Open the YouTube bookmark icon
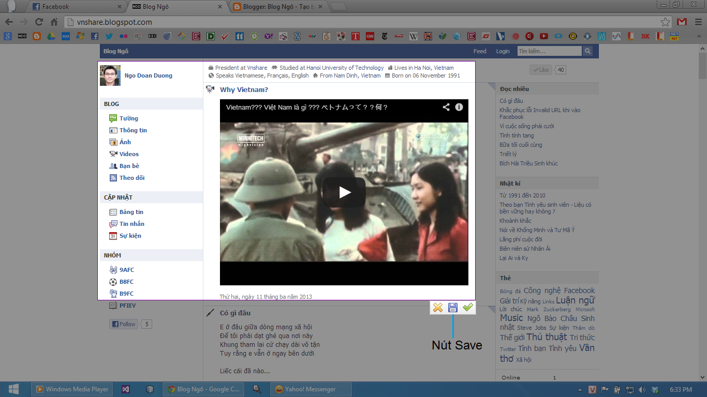 [x=544, y=36]
